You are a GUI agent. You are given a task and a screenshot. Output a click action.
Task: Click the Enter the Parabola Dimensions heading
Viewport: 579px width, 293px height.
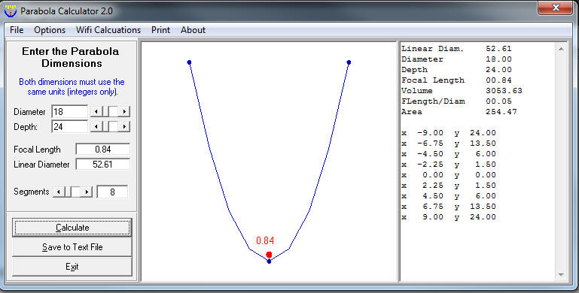(71, 57)
